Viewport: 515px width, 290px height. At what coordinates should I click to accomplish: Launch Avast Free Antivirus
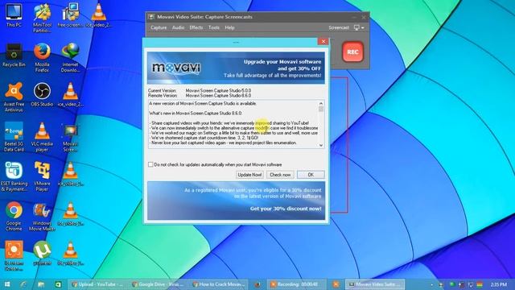14,97
